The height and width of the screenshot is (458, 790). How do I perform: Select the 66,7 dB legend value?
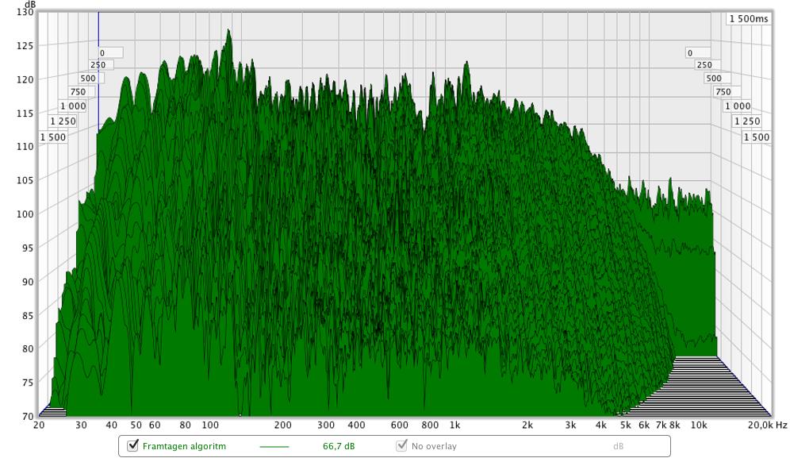[x=339, y=446]
